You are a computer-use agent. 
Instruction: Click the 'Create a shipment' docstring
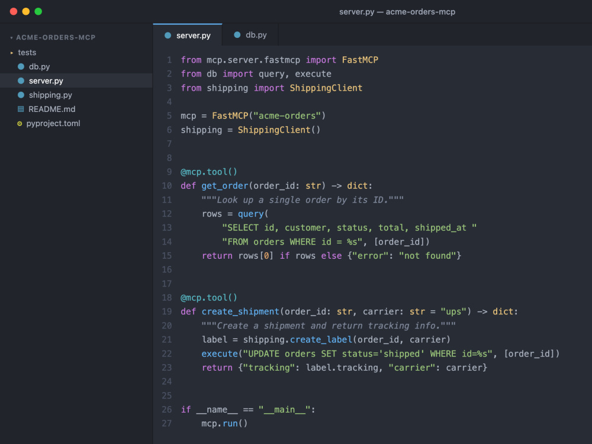[x=329, y=326]
